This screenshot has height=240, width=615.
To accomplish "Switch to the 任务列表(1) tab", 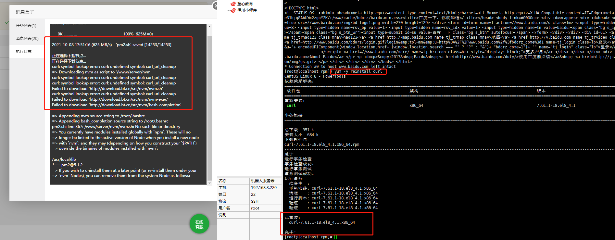I will click(x=26, y=25).
